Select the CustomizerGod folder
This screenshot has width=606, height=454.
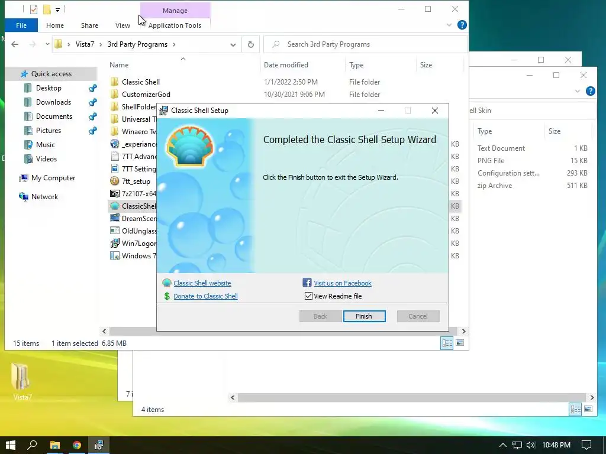(146, 95)
